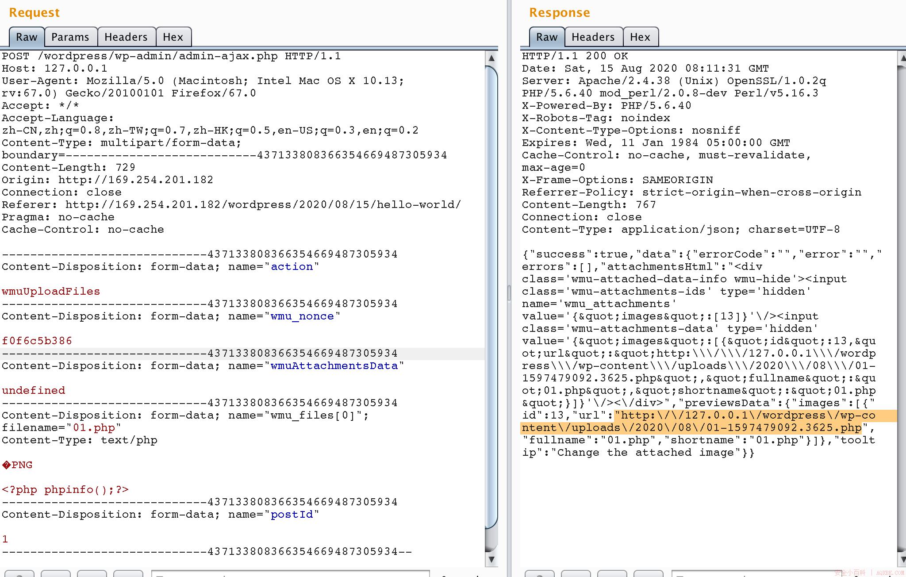Screen dimensions: 906x577
Task: Click the postId value 1
Action: 5,539
